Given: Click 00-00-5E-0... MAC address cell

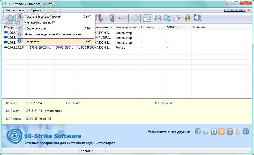Looking at the screenshot, I should click(x=64, y=48).
